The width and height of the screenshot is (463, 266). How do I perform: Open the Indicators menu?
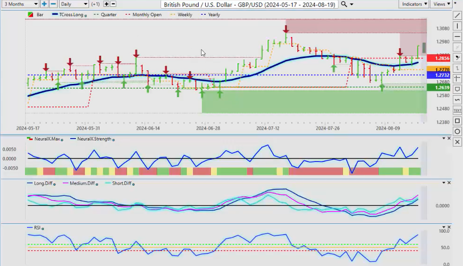[x=414, y=4]
